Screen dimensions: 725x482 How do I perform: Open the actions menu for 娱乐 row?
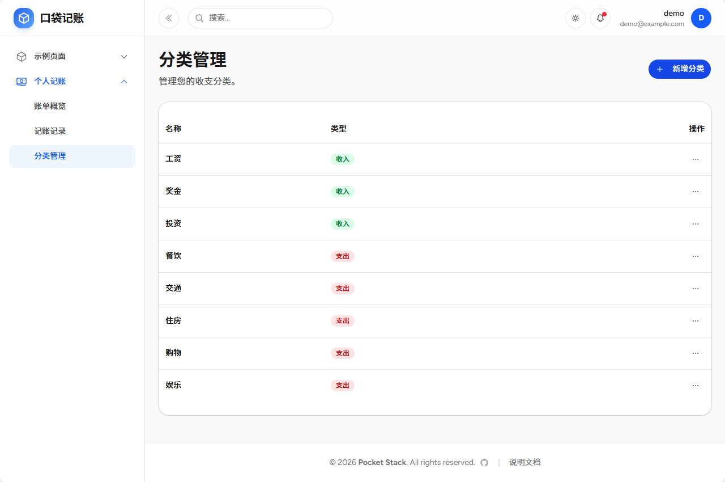coord(696,385)
